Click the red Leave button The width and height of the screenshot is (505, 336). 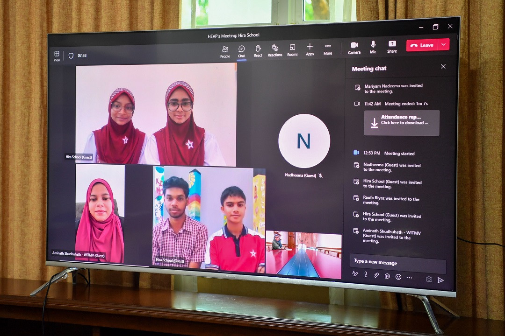pyautogui.click(x=422, y=45)
